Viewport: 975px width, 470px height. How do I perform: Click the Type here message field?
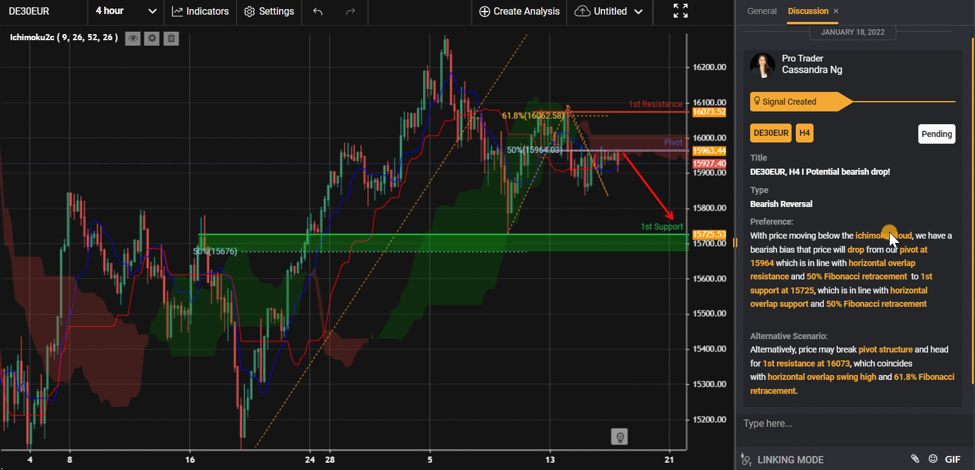[x=853, y=423]
